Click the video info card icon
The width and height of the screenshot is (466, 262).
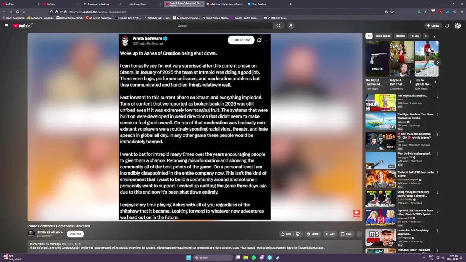pyautogui.click(x=356, y=213)
